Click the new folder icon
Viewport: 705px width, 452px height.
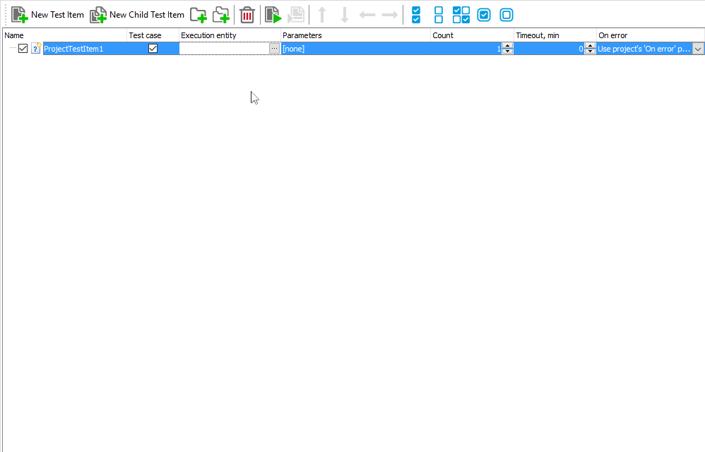(x=199, y=15)
